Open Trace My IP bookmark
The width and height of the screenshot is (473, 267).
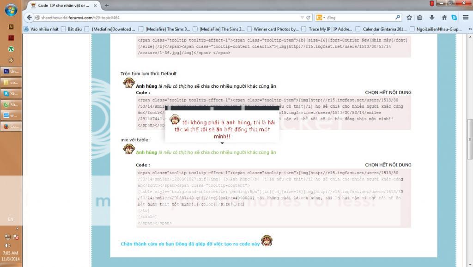(327, 29)
